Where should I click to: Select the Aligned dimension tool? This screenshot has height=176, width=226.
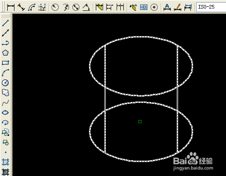[x=21, y=7]
